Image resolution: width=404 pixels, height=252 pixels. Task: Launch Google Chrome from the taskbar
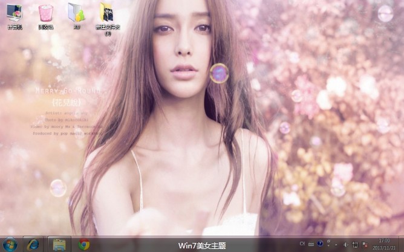[83, 244]
